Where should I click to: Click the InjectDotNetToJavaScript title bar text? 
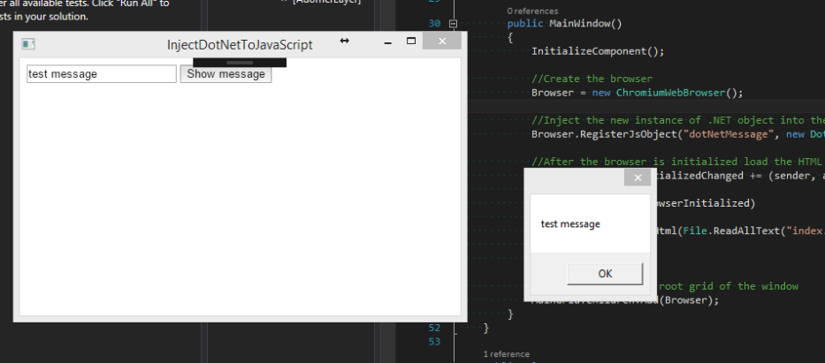coord(240,45)
